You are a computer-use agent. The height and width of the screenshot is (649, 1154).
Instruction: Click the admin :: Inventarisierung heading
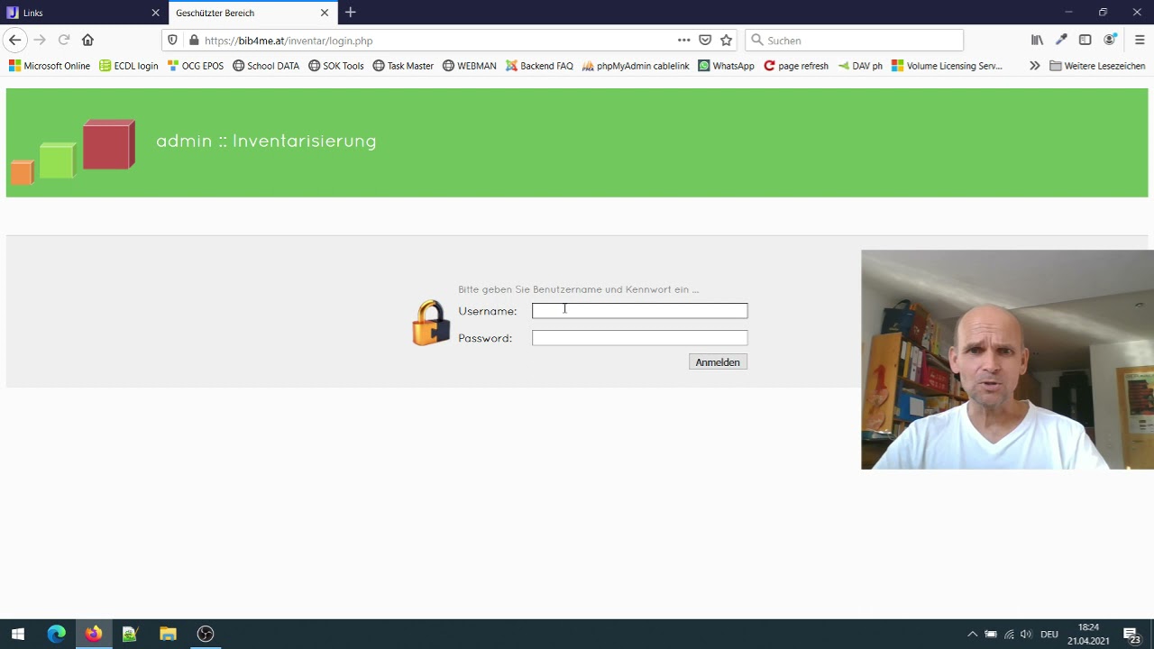[x=266, y=141]
